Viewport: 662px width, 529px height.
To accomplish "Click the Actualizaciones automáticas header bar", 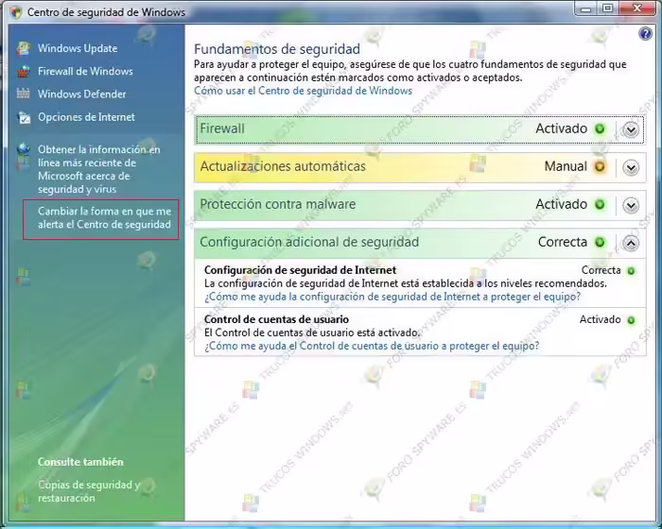I will (420, 167).
